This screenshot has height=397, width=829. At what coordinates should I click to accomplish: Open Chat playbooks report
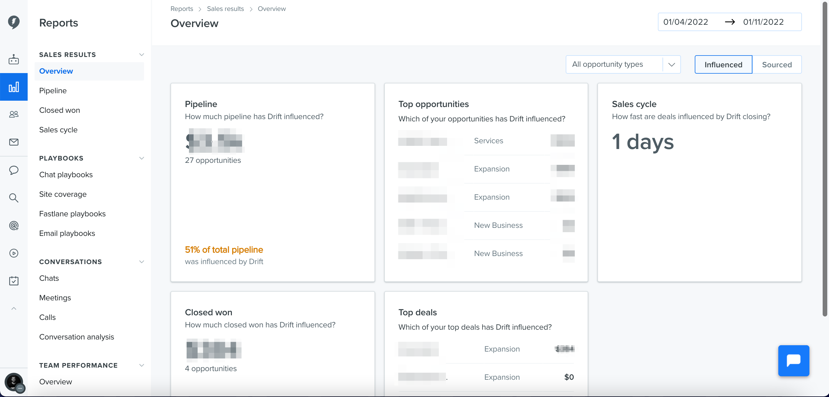66,175
